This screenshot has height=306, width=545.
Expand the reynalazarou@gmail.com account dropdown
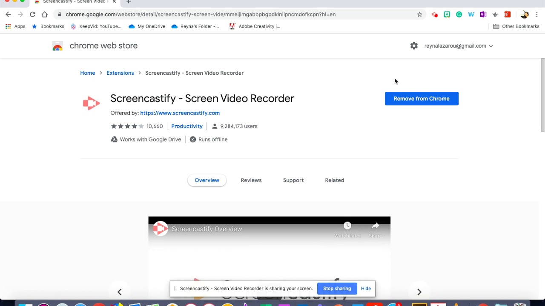(459, 46)
